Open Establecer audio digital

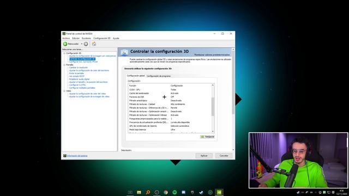pyautogui.click(x=79, y=79)
